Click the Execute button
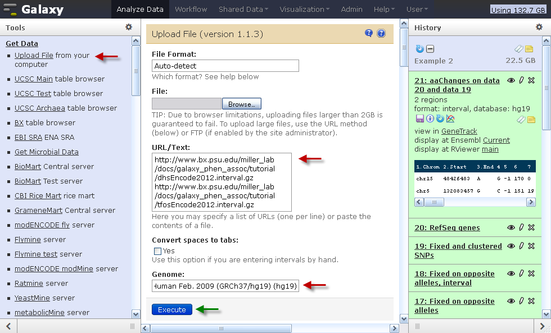The width and height of the screenshot is (551, 333). [172, 309]
